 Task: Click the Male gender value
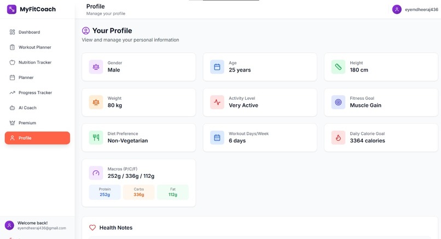click(114, 70)
